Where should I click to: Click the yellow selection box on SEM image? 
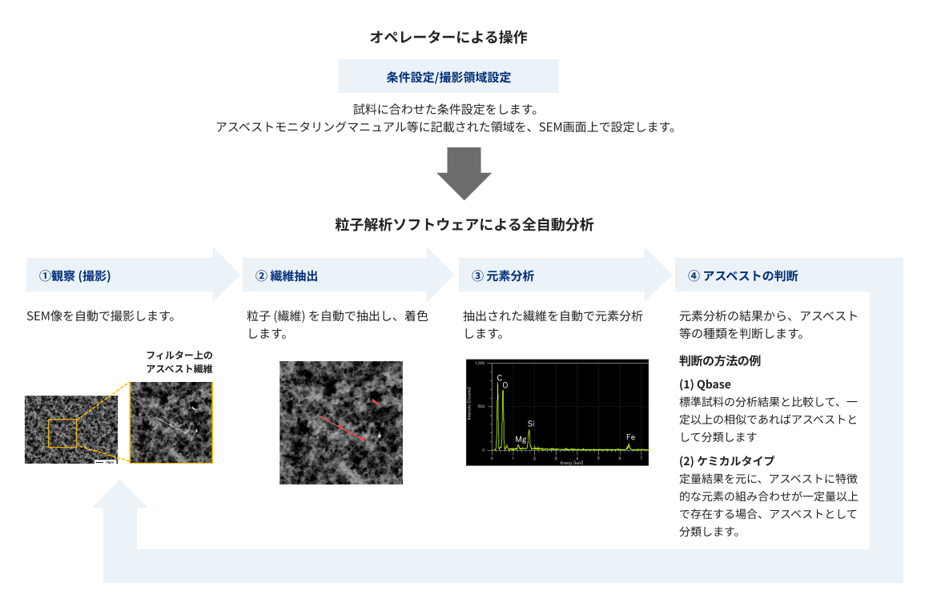coord(62,432)
